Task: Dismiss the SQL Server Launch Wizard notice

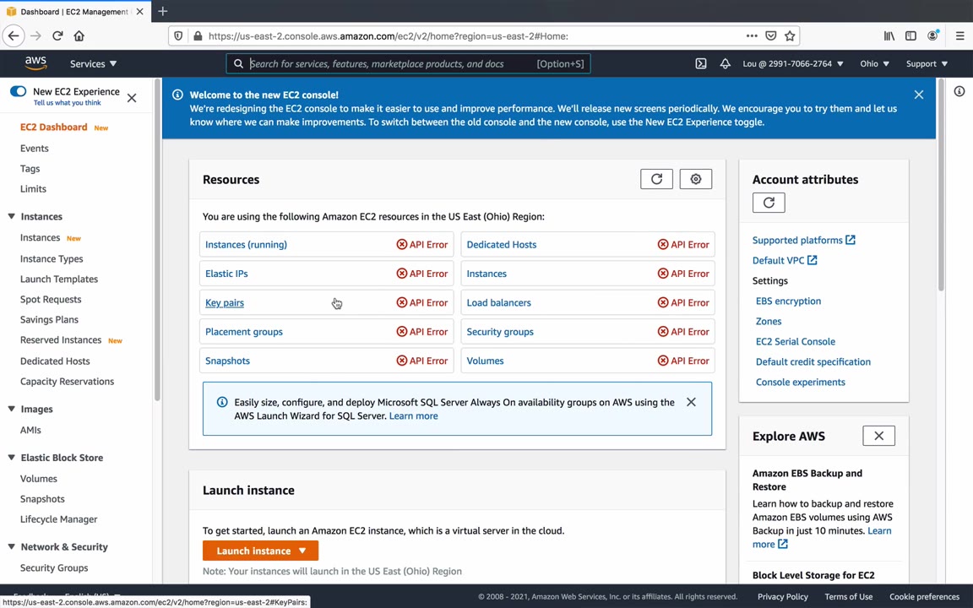Action: click(x=691, y=402)
